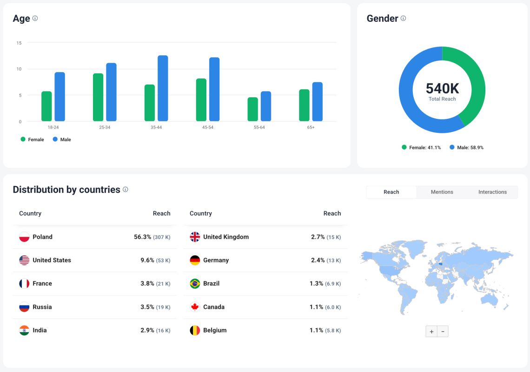Click the United Kingdom flag icon
530x372 pixels.
coord(195,237)
